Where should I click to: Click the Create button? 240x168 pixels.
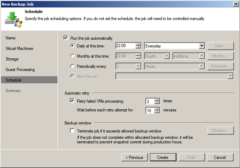[x=163, y=157]
